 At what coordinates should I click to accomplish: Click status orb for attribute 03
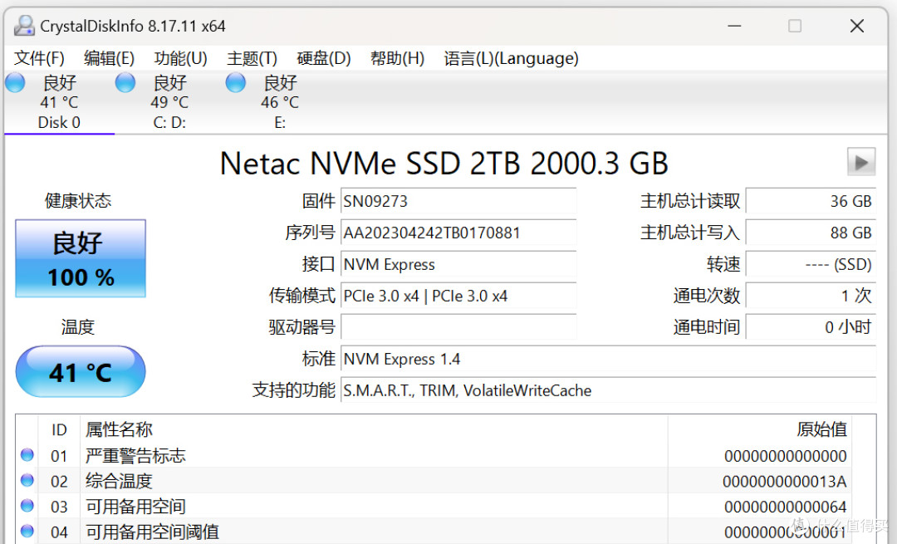[x=27, y=506]
